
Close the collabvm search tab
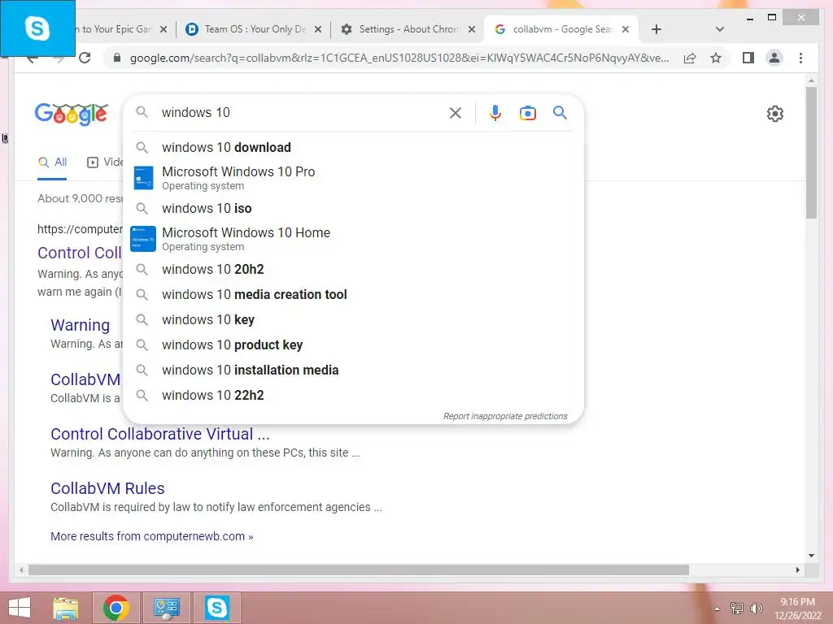click(x=626, y=30)
